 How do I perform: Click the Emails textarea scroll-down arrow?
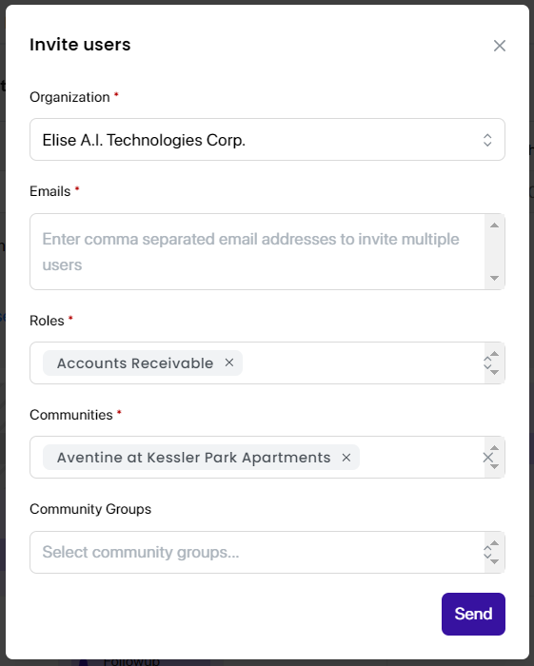[494, 278]
